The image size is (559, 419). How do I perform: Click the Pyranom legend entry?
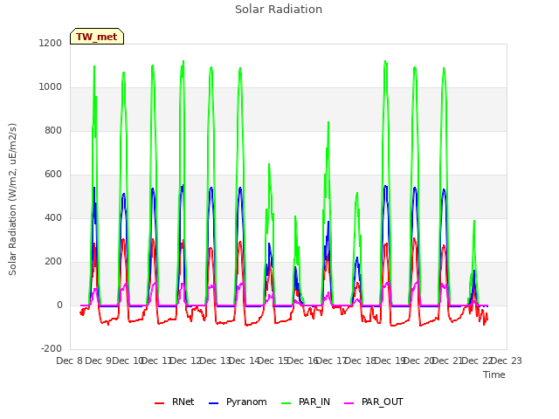[x=238, y=402]
